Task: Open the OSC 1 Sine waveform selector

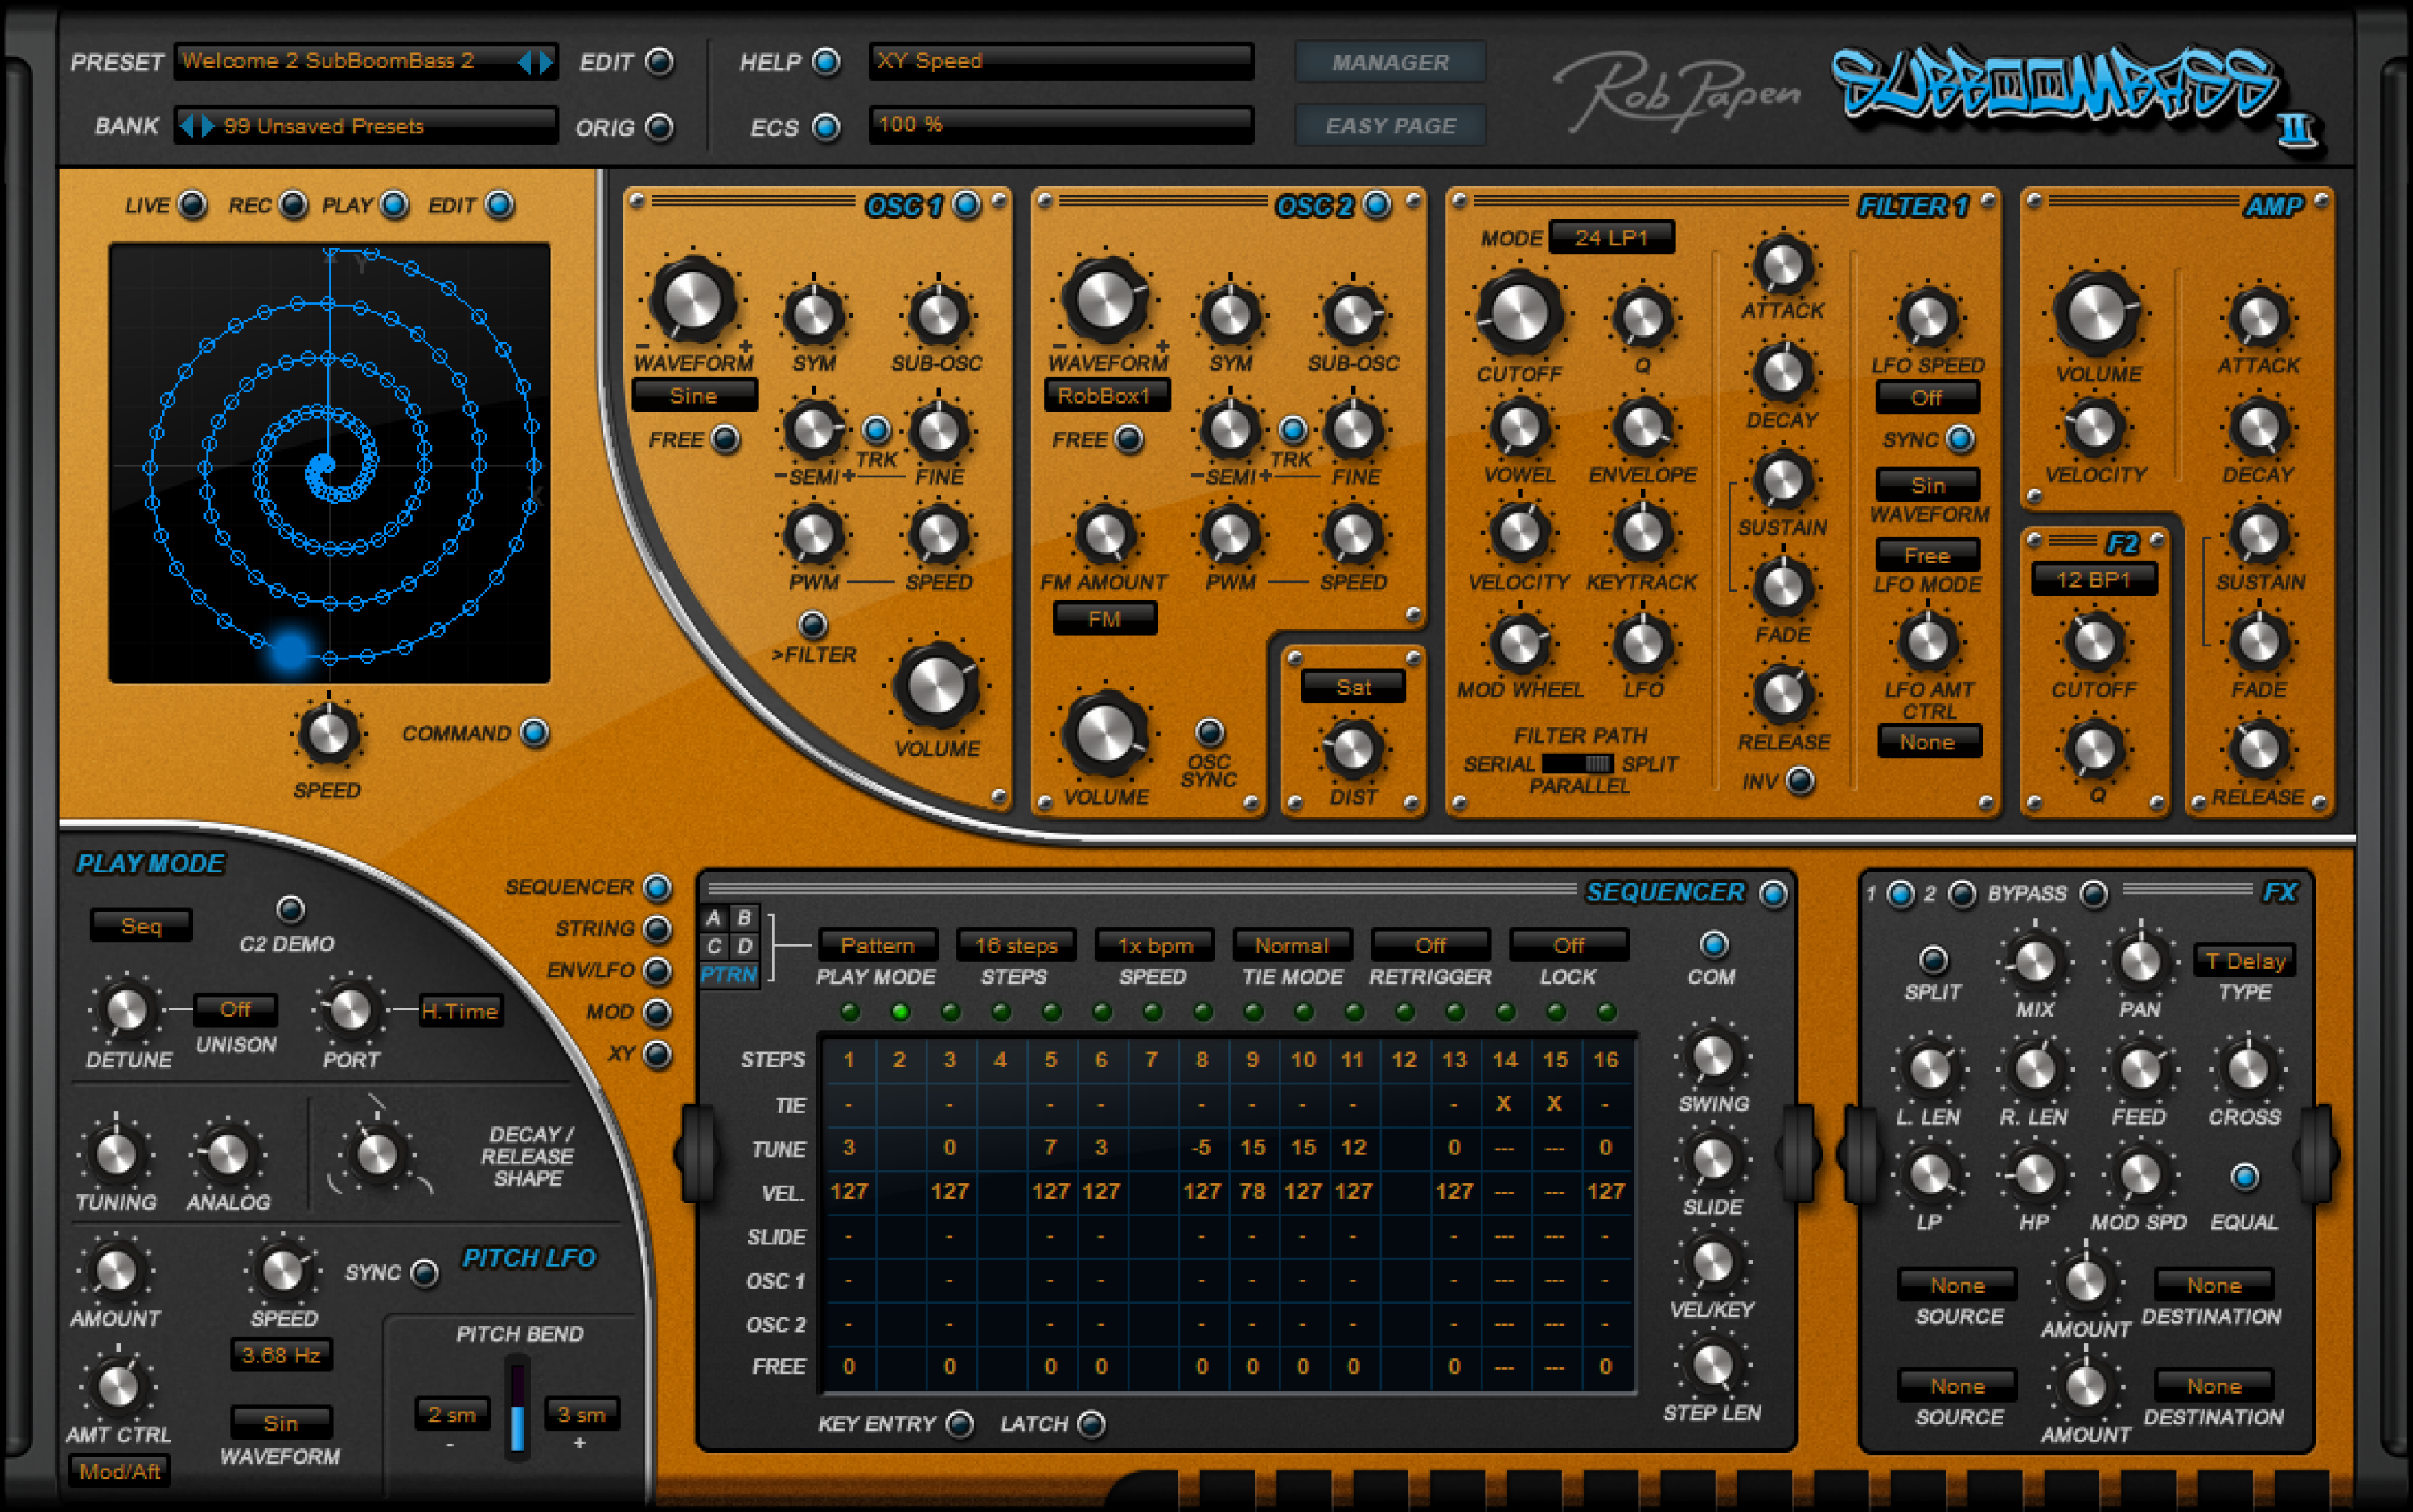Action: (x=693, y=395)
